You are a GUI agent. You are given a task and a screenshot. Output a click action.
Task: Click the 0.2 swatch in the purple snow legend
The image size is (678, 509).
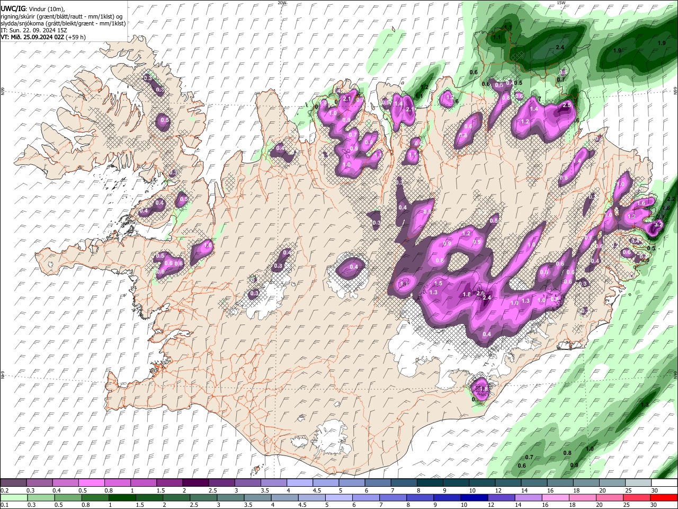click(13, 483)
